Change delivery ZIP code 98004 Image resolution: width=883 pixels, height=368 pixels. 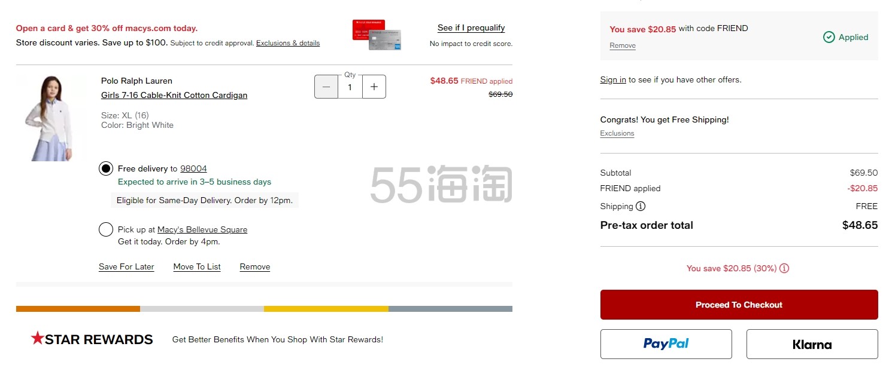(193, 168)
